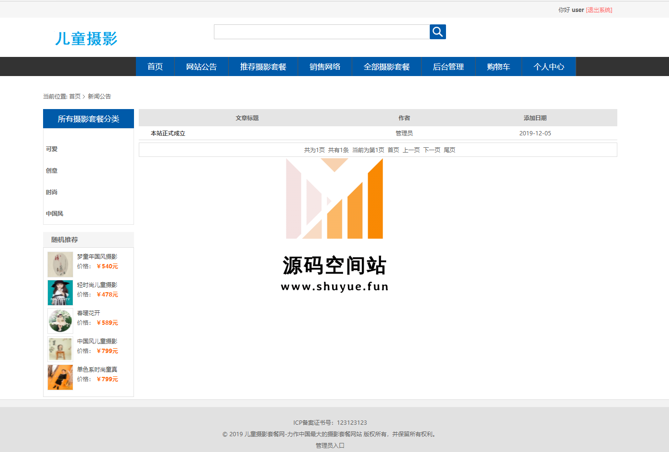Image resolution: width=669 pixels, height=452 pixels.
Task: Click the magnifier search icon button
Action: (437, 32)
